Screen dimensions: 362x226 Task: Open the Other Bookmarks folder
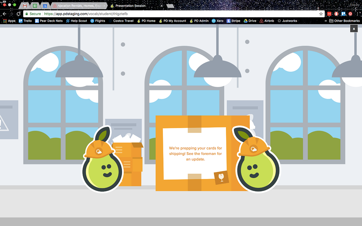[345, 21]
